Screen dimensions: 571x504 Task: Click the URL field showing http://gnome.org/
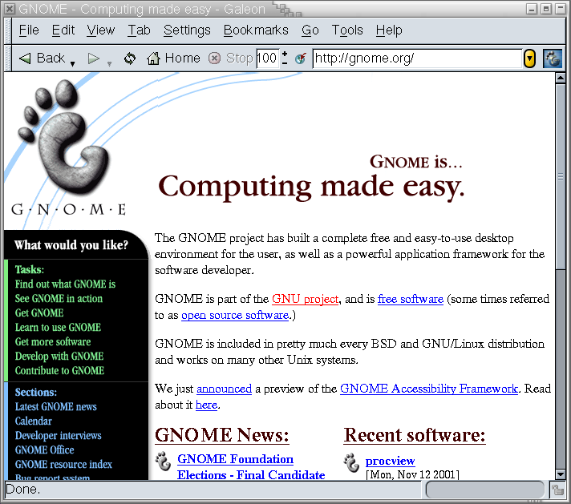(417, 58)
